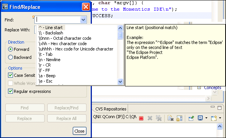Click Remove All Terminated Launches double-X icon
Viewport: 226px width, 138px height.
[159, 118]
